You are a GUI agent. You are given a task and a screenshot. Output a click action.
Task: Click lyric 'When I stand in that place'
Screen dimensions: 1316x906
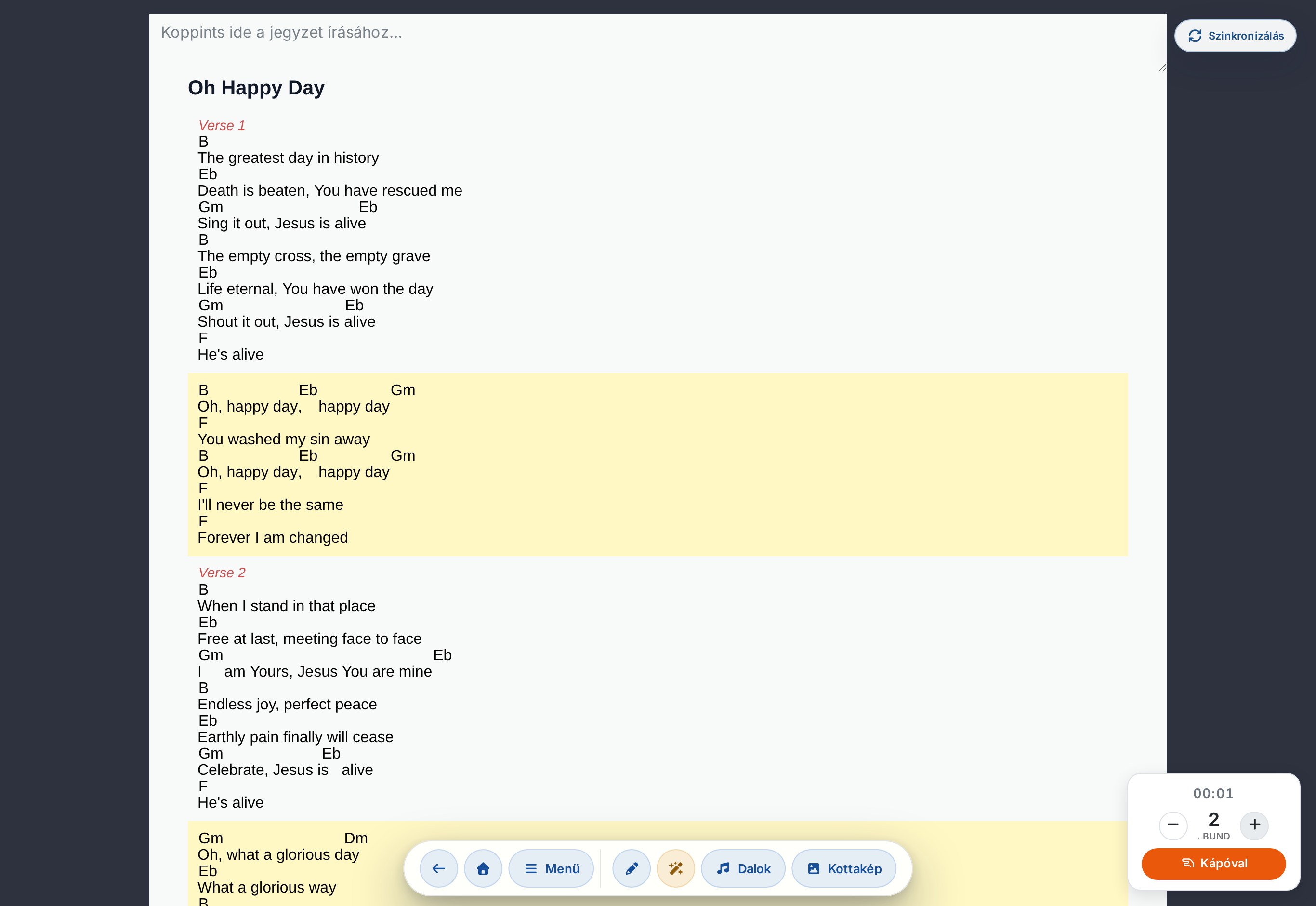pyautogui.click(x=287, y=606)
